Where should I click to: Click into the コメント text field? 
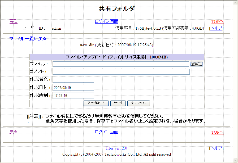click(121, 72)
